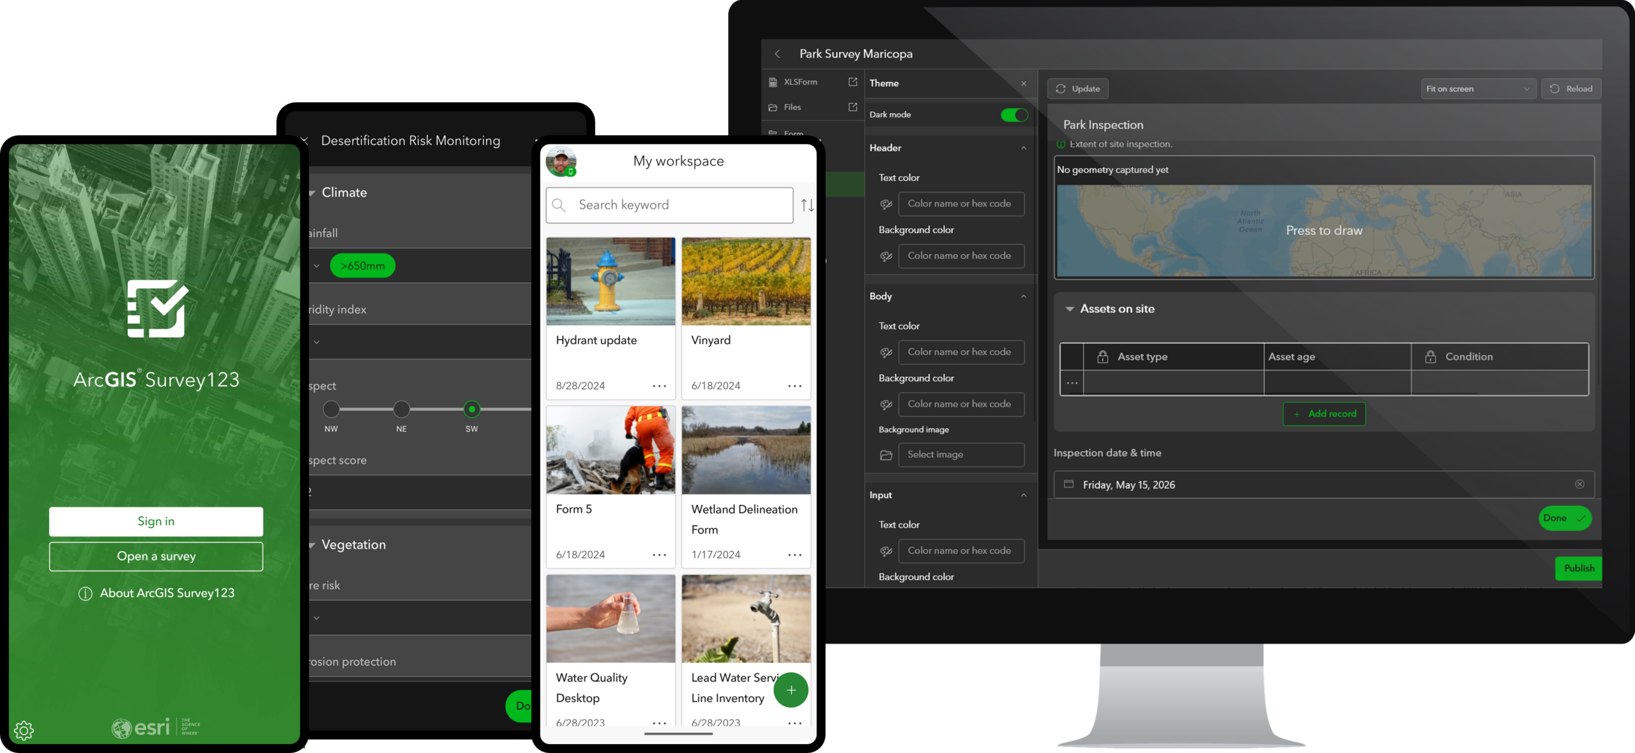Open the more options menu for Vinyard
Screen dimensions: 1635x753
[x=795, y=386]
